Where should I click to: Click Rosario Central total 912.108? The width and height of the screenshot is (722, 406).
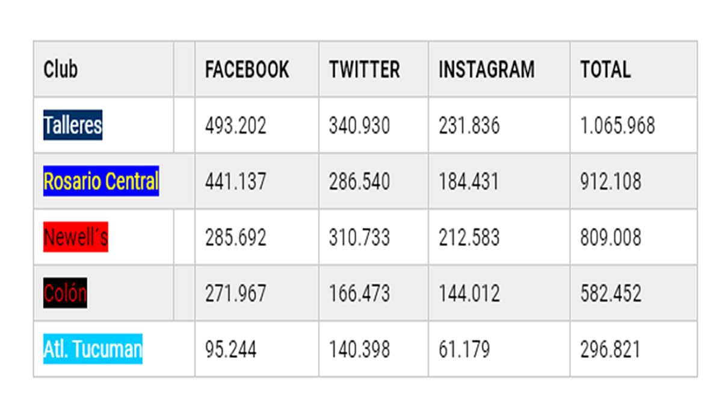[611, 182]
